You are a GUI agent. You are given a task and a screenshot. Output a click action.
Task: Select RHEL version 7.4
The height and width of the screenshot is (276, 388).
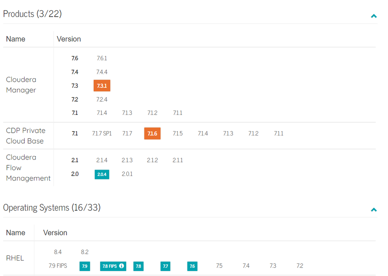click(246, 266)
